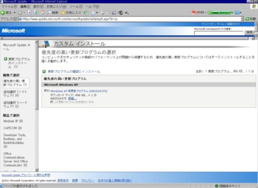The width and height of the screenshot is (258, 188).
Task: Click the horizontal scrollbar right arrow
Action: coord(253,38)
